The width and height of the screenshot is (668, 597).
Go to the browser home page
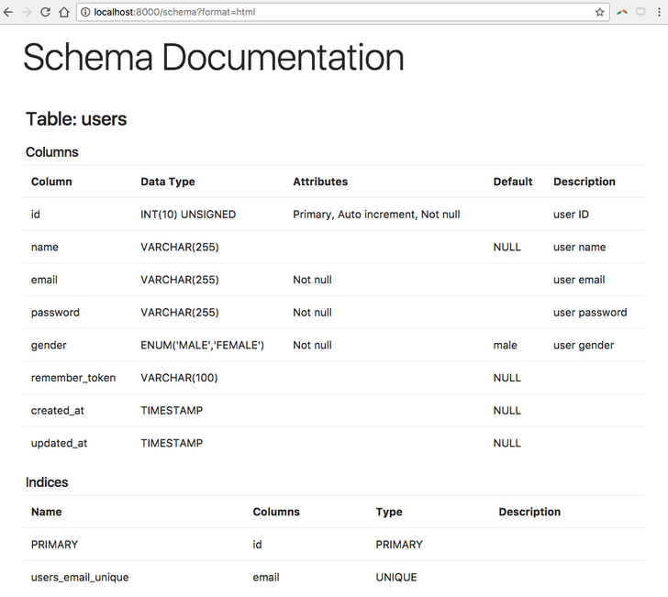pyautogui.click(x=63, y=12)
